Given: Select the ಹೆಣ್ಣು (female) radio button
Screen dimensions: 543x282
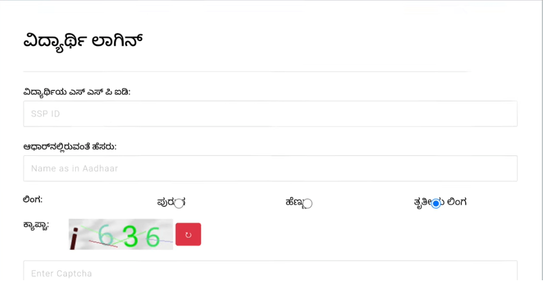Looking at the screenshot, I should click(x=308, y=203).
